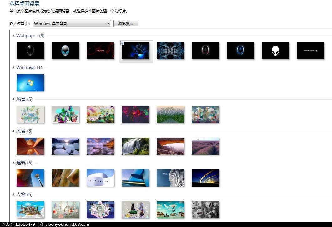
Task: Select the white alien head wallpaper
Action: [275, 51]
